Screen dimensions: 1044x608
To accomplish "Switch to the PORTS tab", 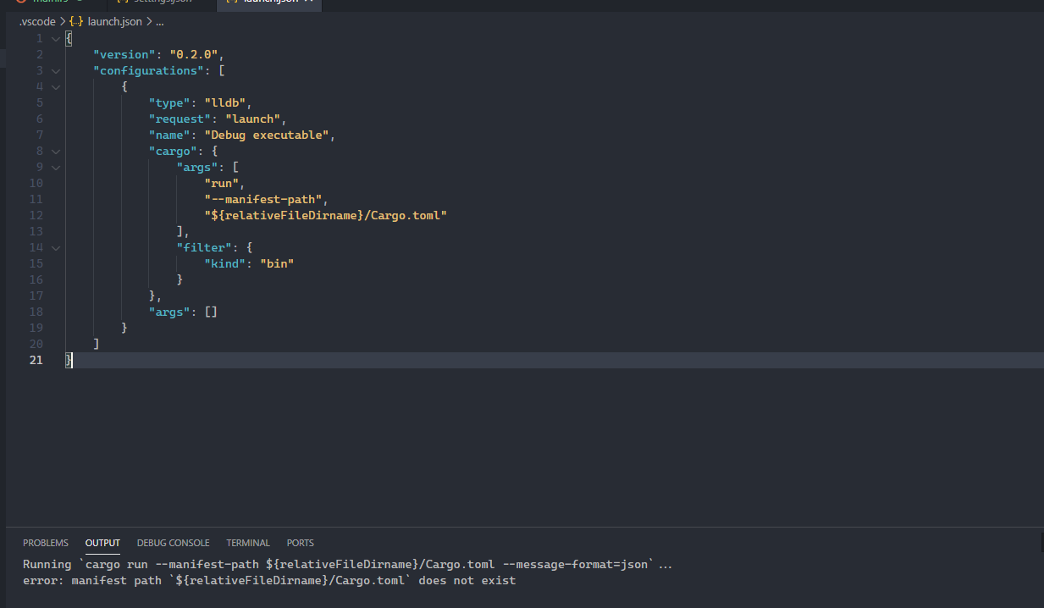I will point(300,542).
